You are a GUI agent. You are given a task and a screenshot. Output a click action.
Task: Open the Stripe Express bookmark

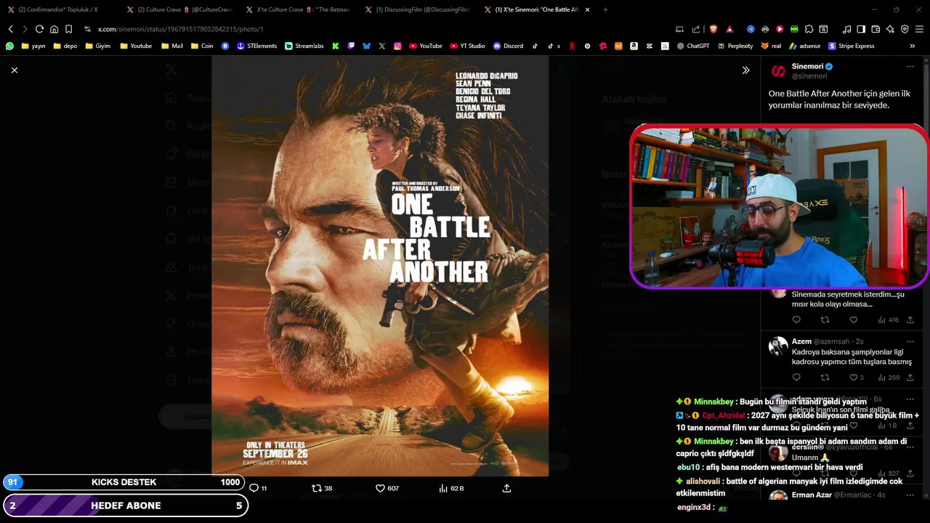pyautogui.click(x=851, y=46)
